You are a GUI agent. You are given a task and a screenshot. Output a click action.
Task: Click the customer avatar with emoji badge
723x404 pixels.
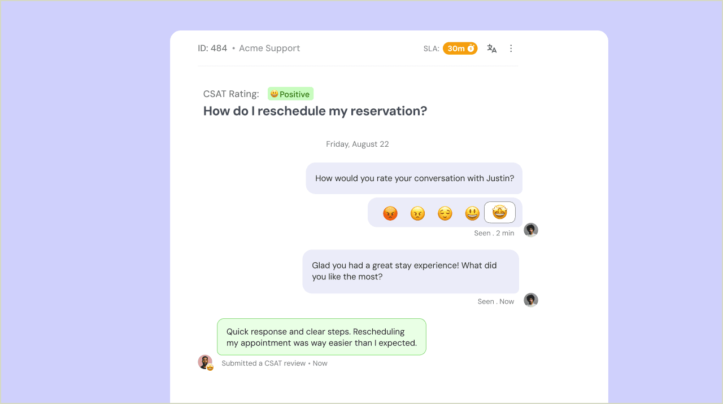click(x=205, y=362)
